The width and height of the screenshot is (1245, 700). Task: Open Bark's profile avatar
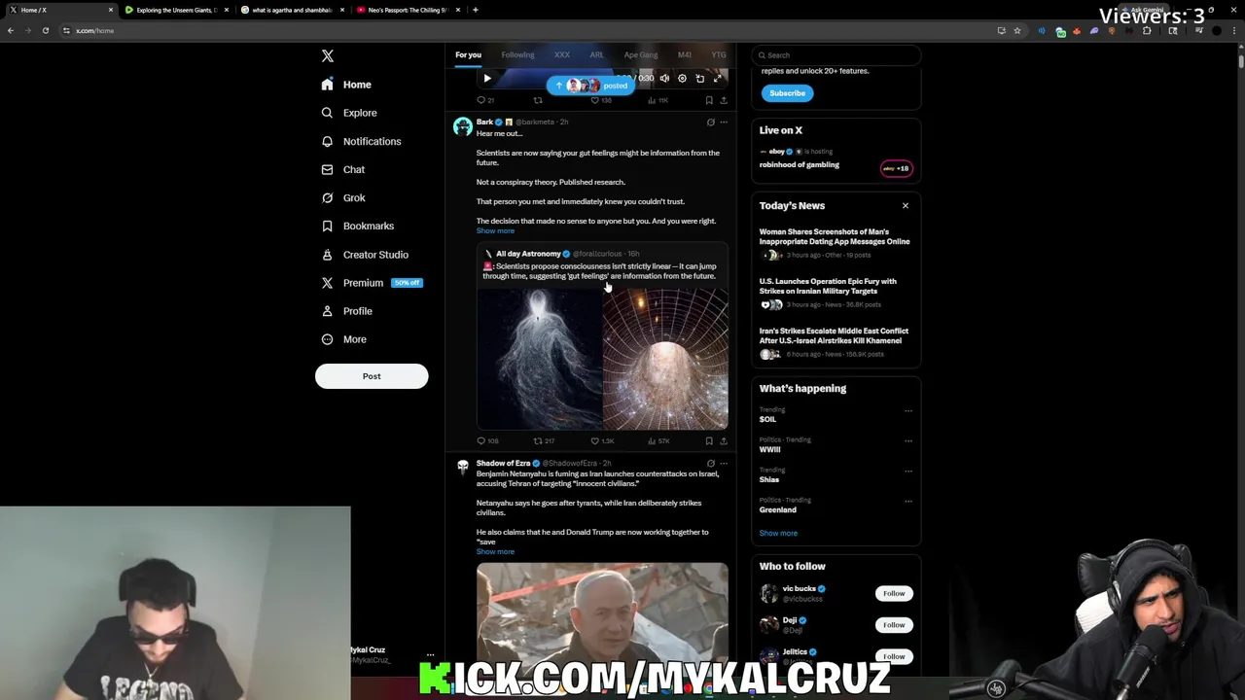(463, 126)
